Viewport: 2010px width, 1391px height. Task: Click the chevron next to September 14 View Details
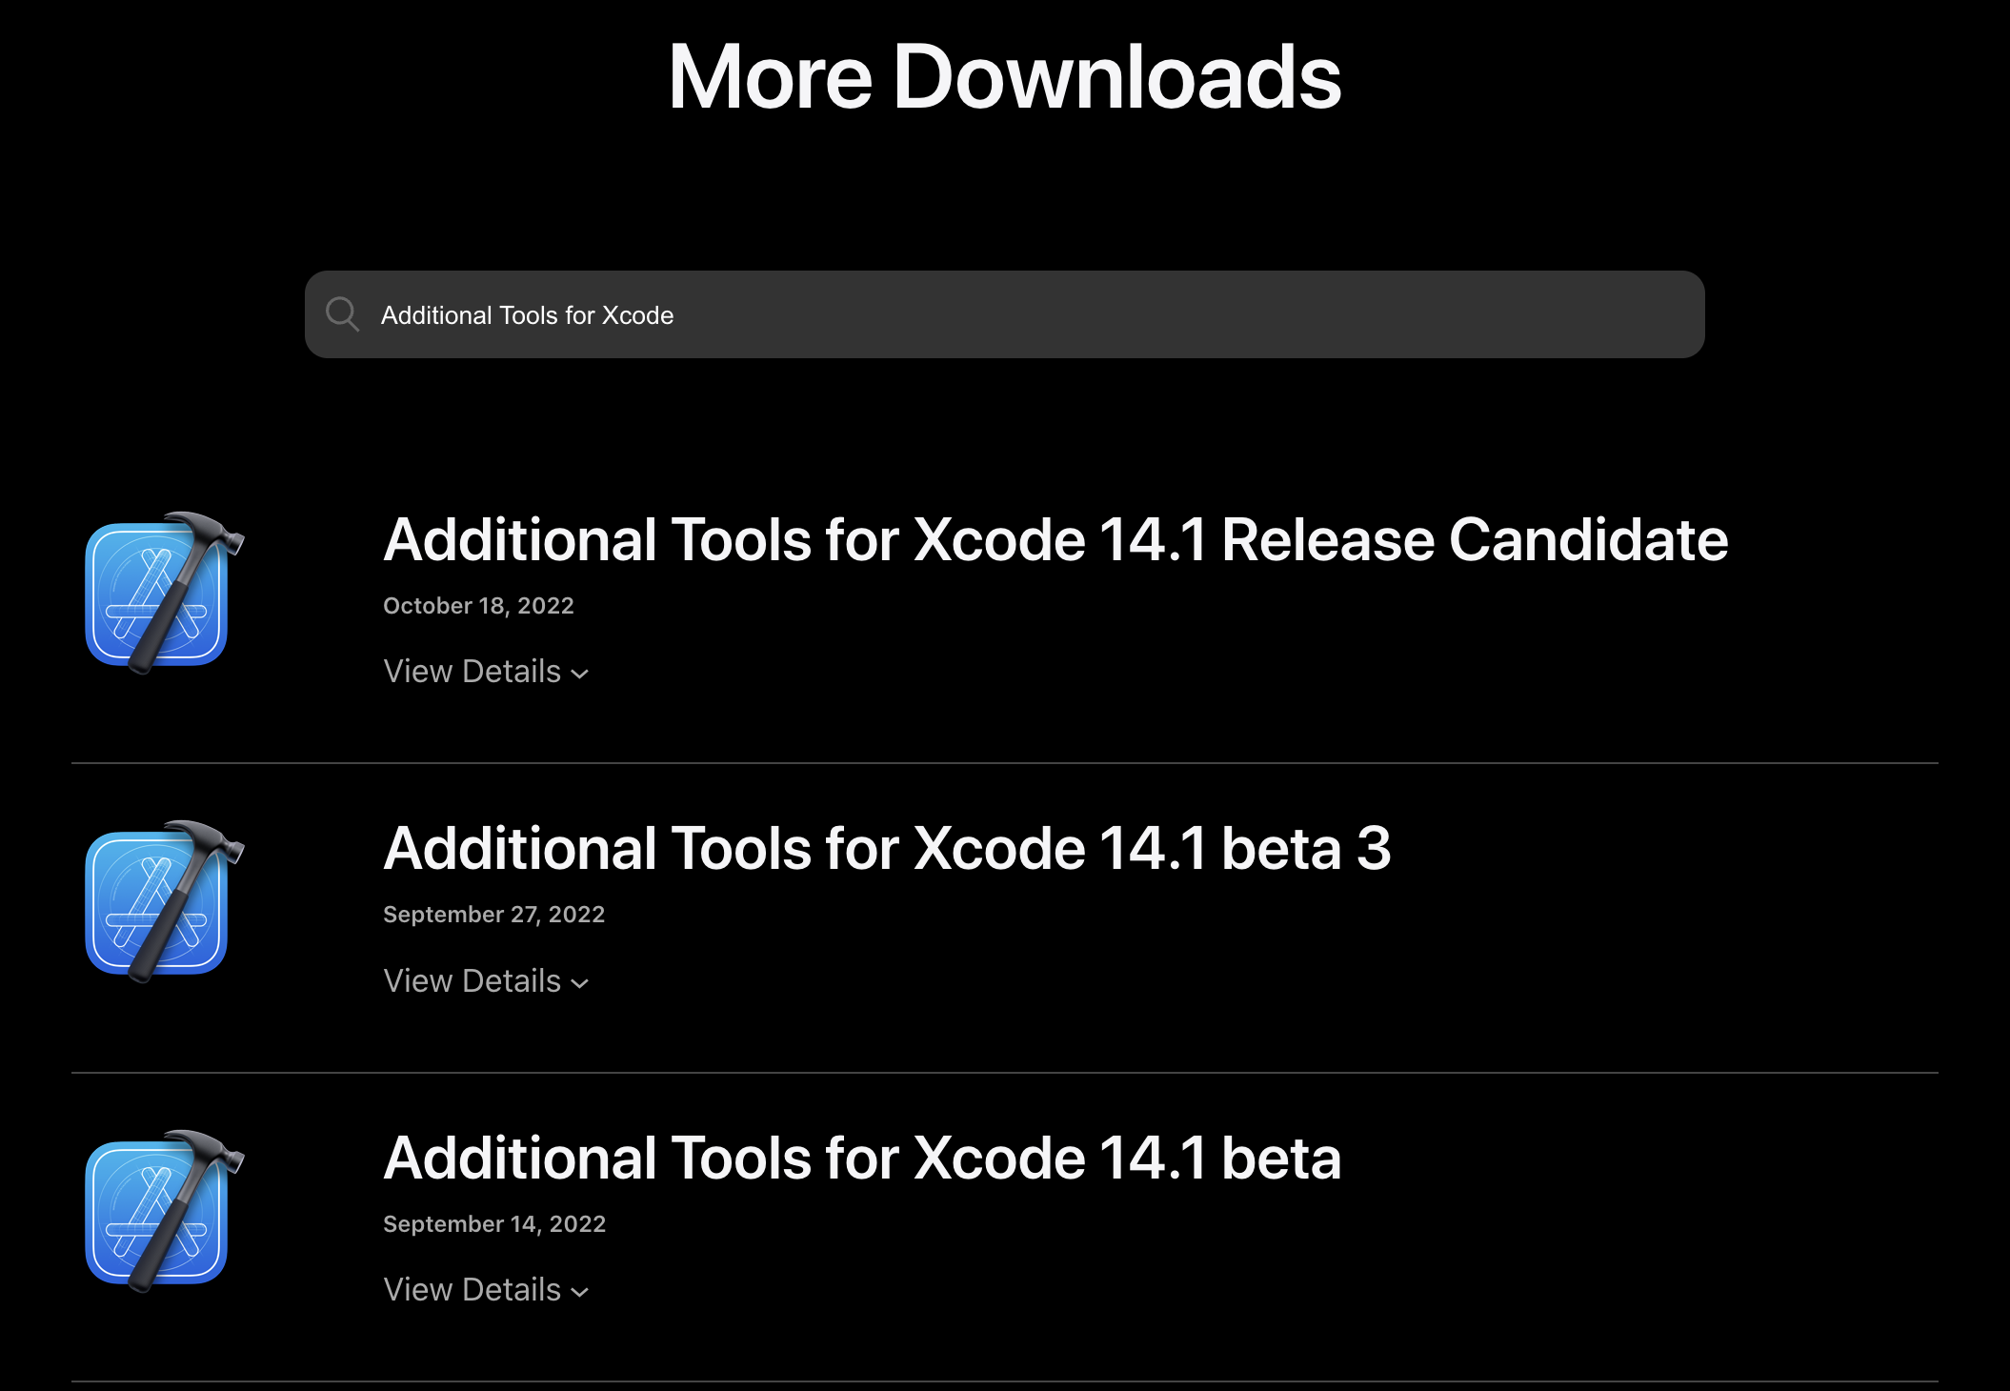(x=580, y=1293)
